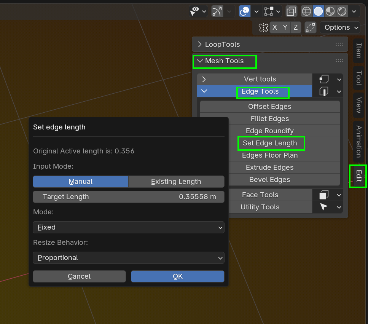This screenshot has width=368, height=324.
Task: Click the Target Length field
Action: click(128, 197)
